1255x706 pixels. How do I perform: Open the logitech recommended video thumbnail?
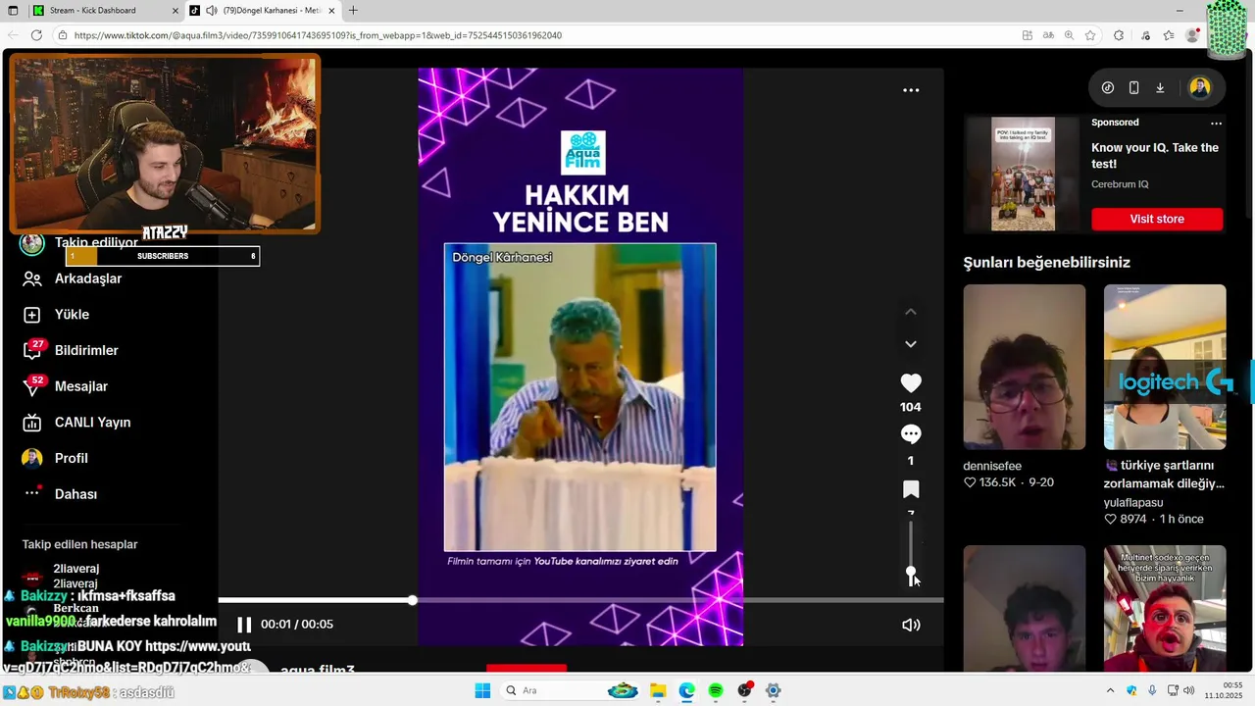(x=1165, y=367)
